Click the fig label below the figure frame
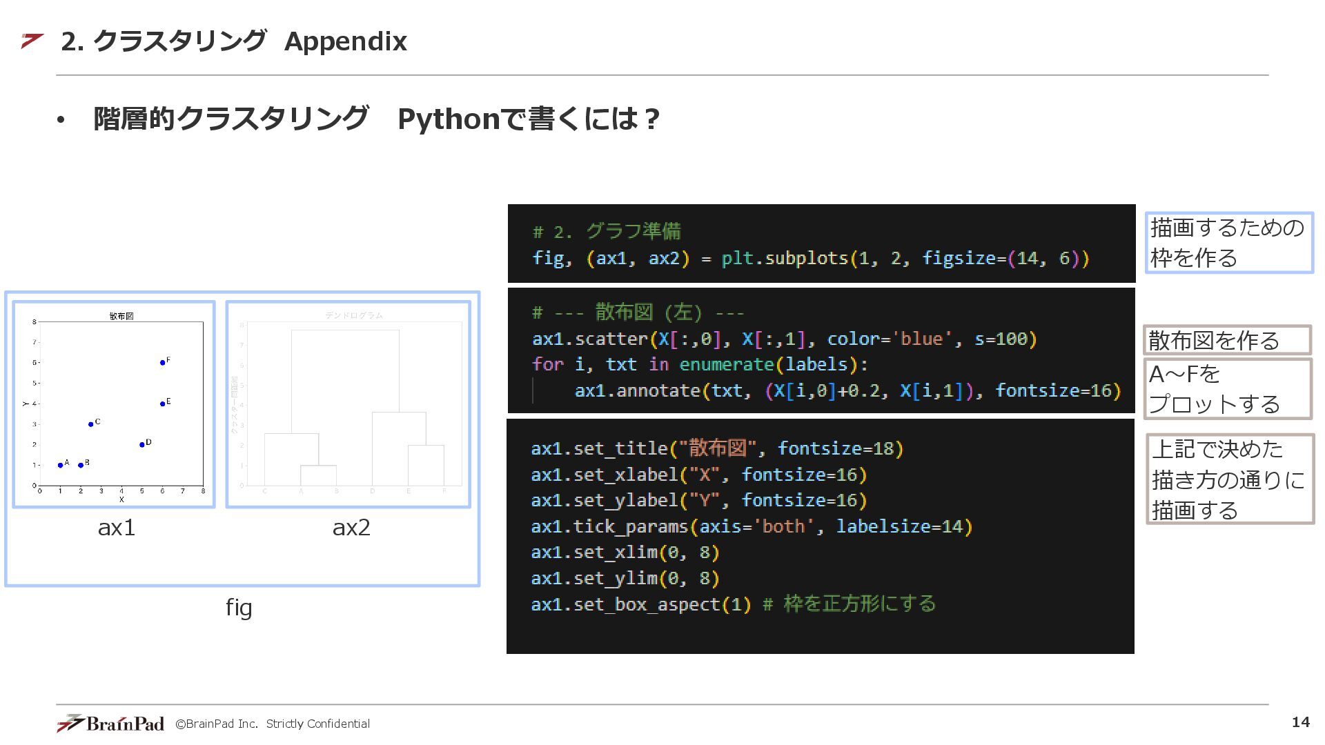This screenshot has width=1325, height=745. click(239, 608)
